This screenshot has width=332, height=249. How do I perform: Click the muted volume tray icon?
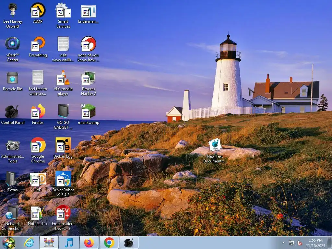(299, 243)
